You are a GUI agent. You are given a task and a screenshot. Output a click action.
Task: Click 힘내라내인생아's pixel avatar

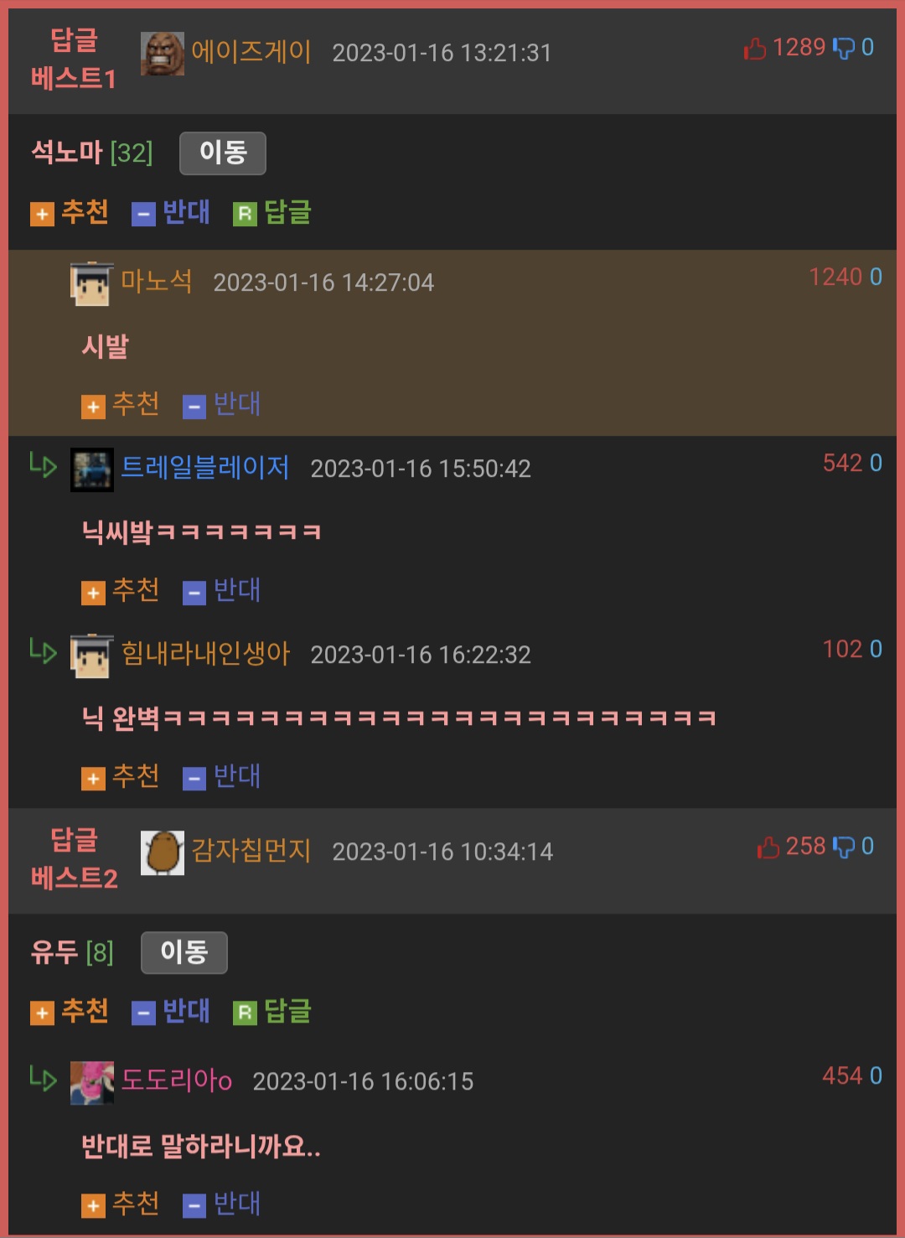(x=91, y=655)
